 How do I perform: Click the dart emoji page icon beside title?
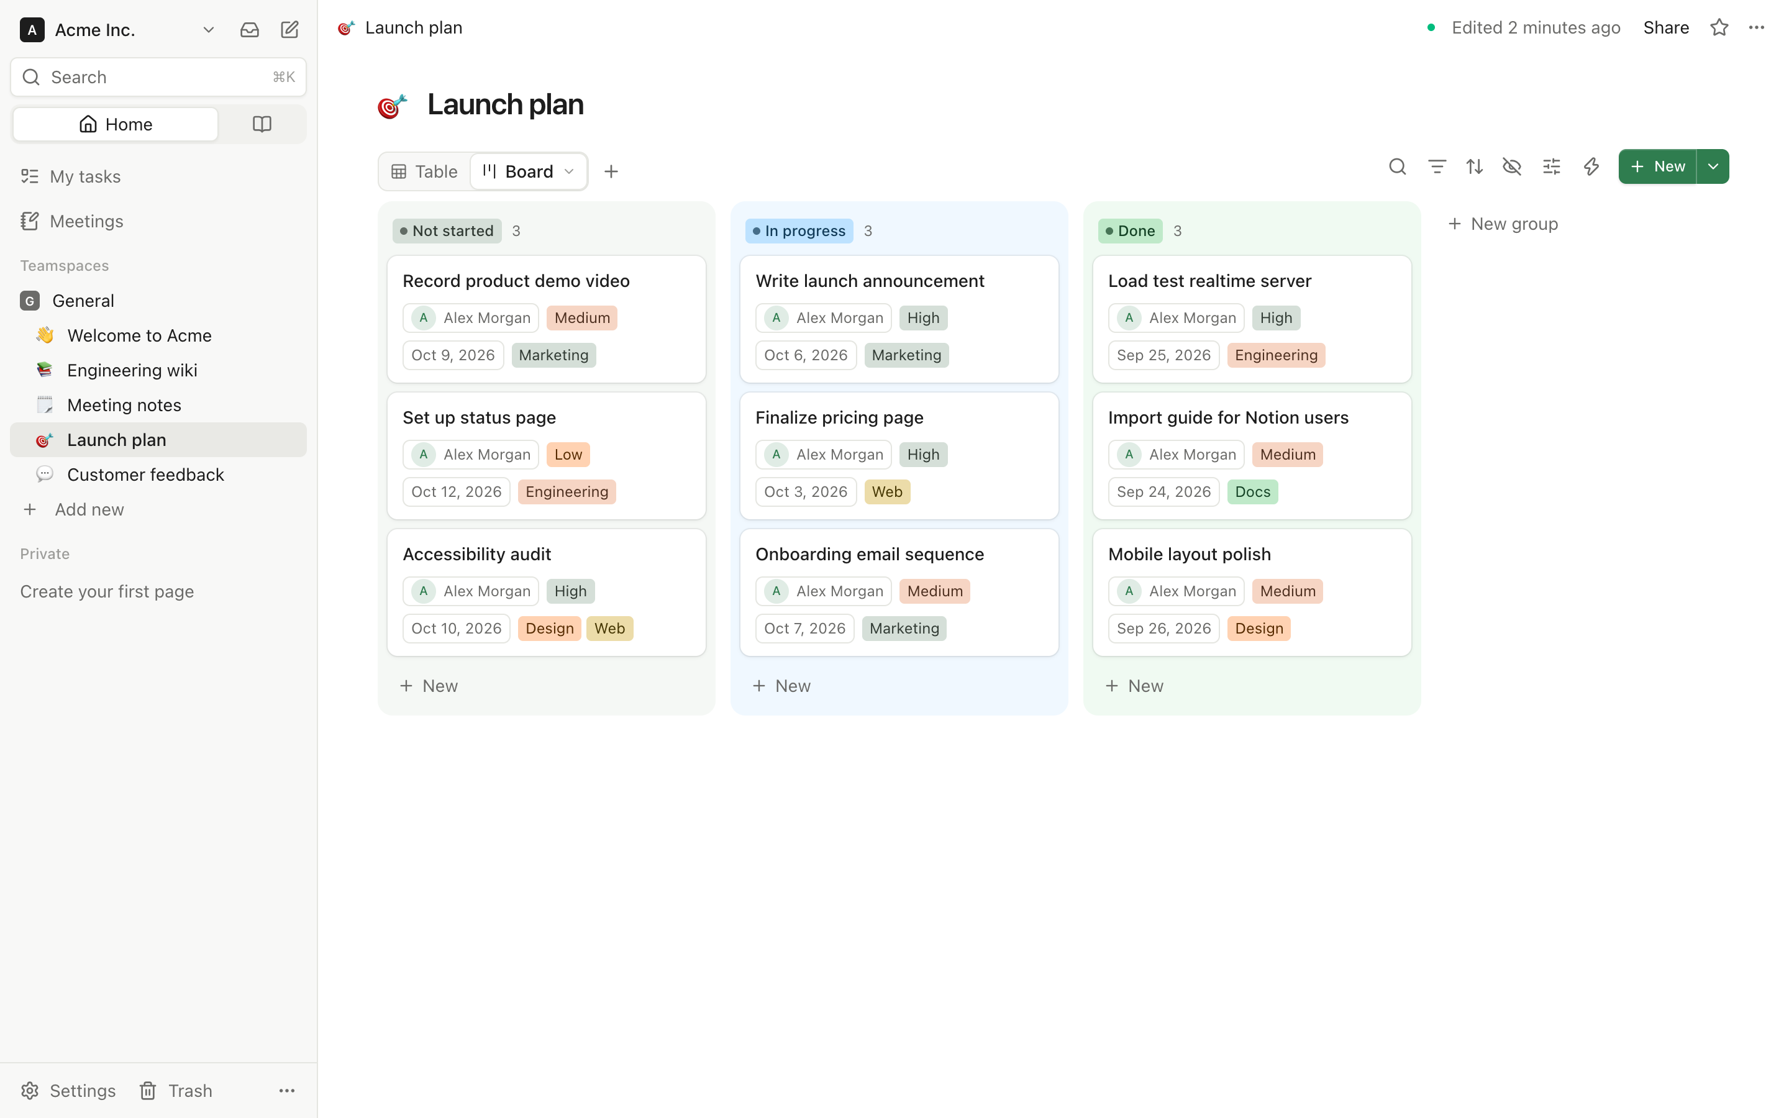tap(393, 105)
